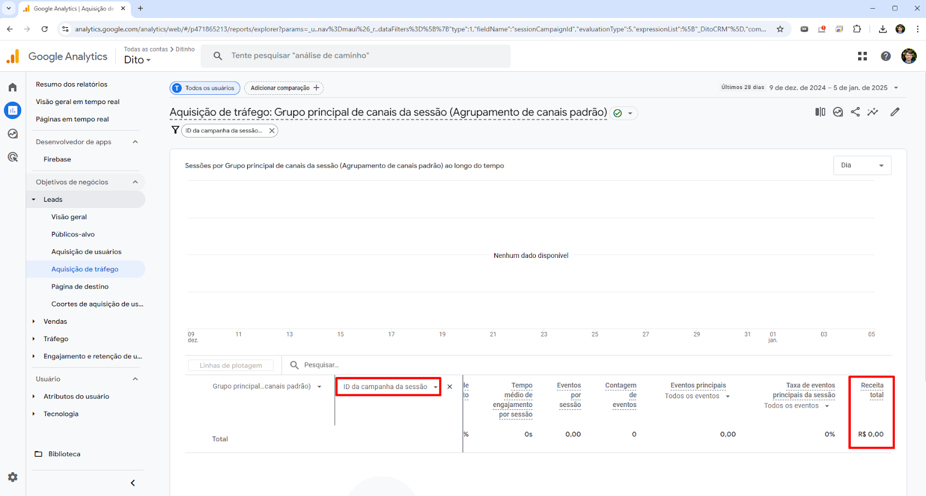This screenshot has height=496, width=926.
Task: Open Visão geral em tempo real
Action: tap(78, 102)
